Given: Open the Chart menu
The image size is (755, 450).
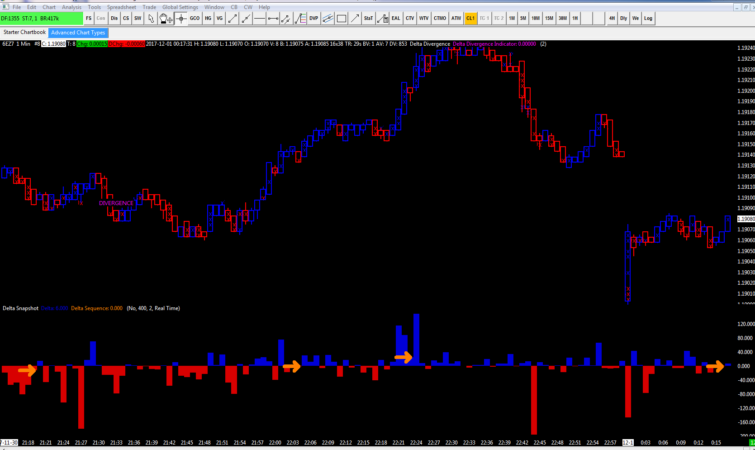Looking at the screenshot, I should tap(49, 7).
